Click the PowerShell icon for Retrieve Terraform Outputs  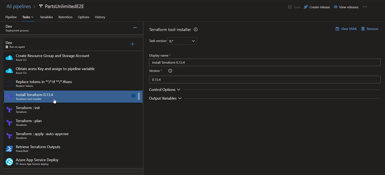tap(9, 149)
